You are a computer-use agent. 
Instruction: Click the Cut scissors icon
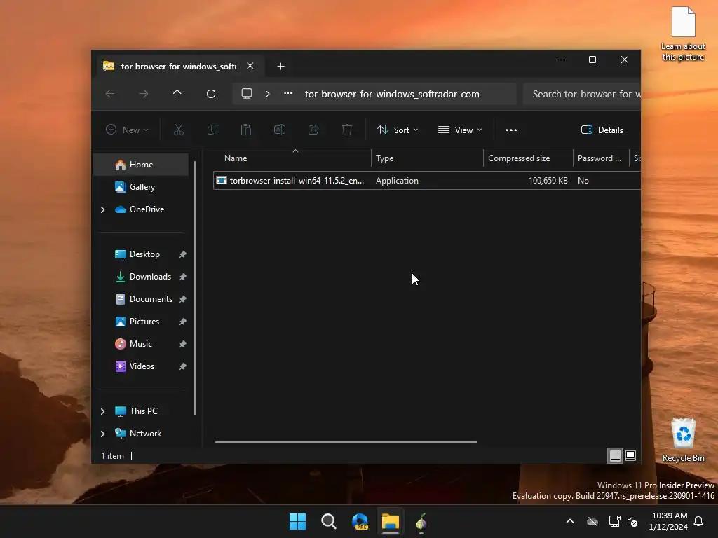pyautogui.click(x=179, y=130)
